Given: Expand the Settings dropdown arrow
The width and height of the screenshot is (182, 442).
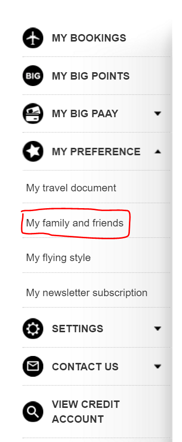Looking at the screenshot, I should pos(158,328).
